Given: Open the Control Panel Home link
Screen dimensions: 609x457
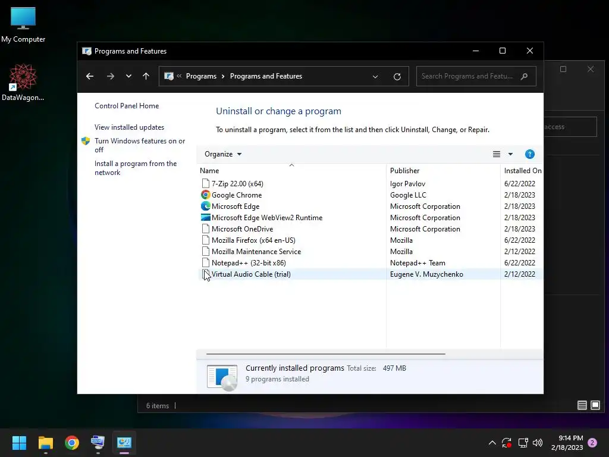Looking at the screenshot, I should [x=127, y=106].
